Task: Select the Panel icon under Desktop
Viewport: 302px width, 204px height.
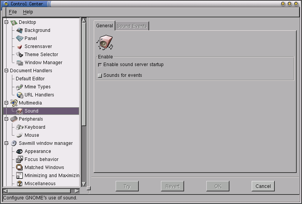Action: pos(20,38)
